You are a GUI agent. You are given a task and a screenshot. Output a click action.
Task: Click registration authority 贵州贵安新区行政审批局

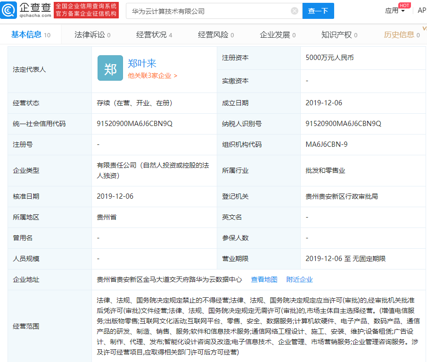click(342, 196)
